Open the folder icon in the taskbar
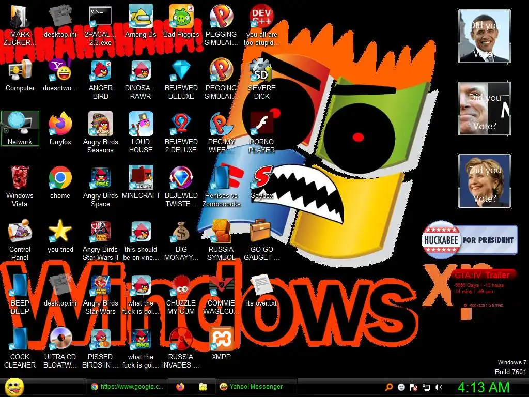The height and width of the screenshot is (397, 529). click(203, 387)
